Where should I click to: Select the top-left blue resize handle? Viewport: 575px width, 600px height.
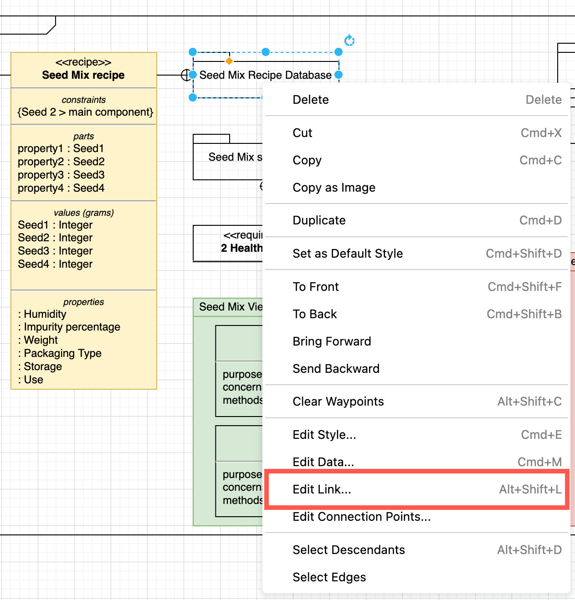click(x=193, y=52)
